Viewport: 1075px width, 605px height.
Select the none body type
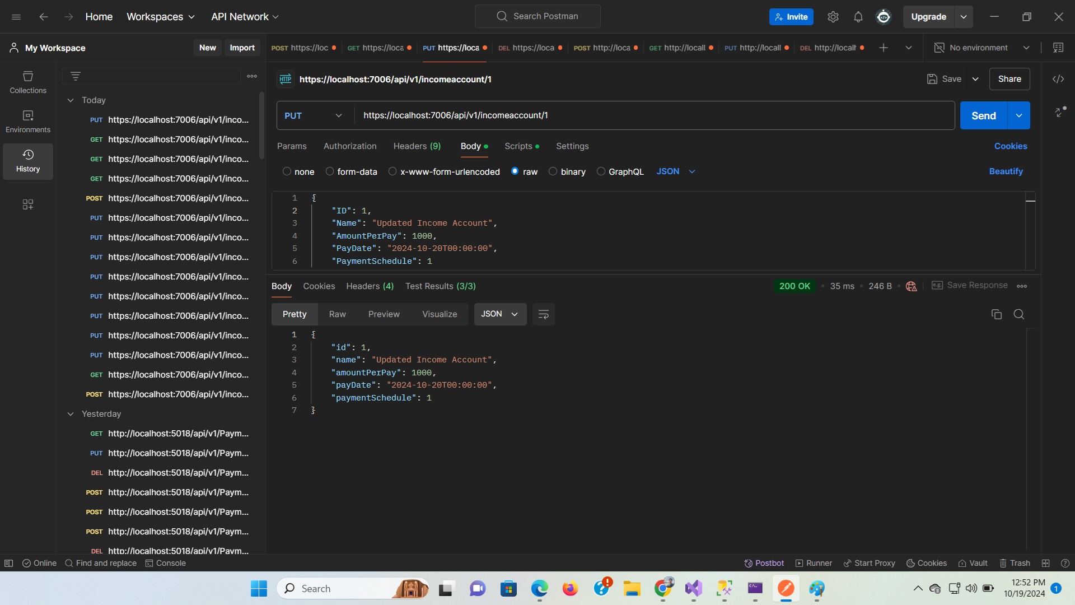pos(287,171)
